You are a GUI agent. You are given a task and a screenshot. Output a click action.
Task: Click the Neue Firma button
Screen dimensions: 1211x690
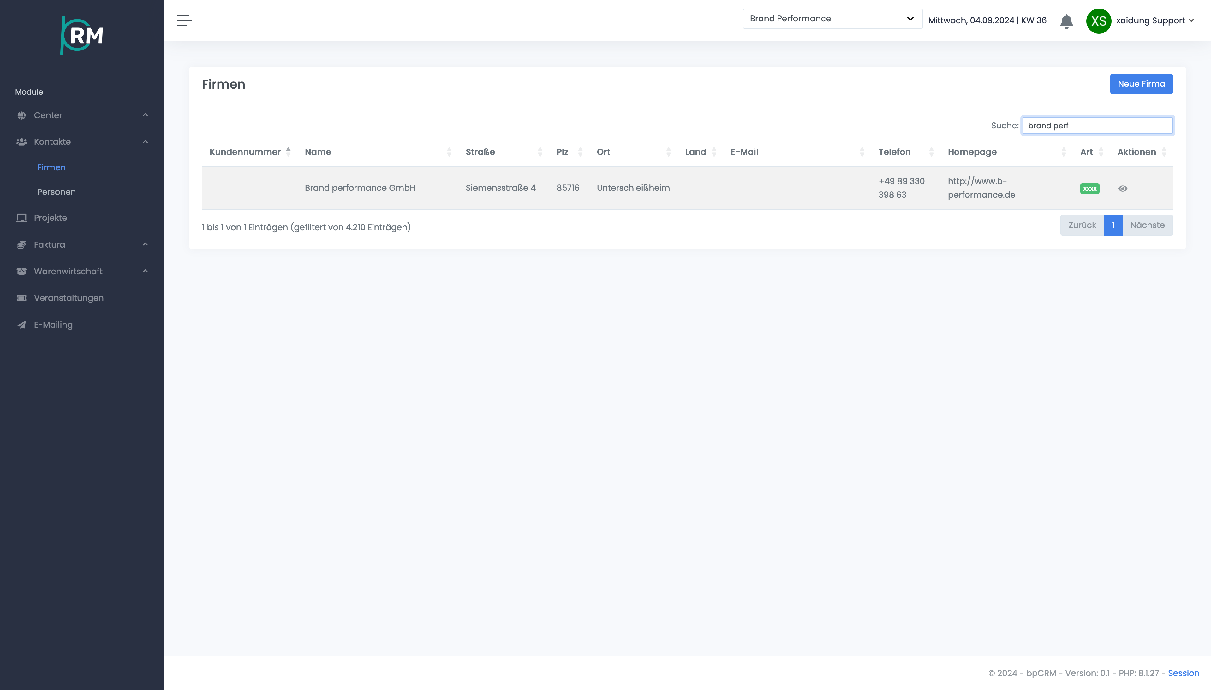pyautogui.click(x=1141, y=84)
